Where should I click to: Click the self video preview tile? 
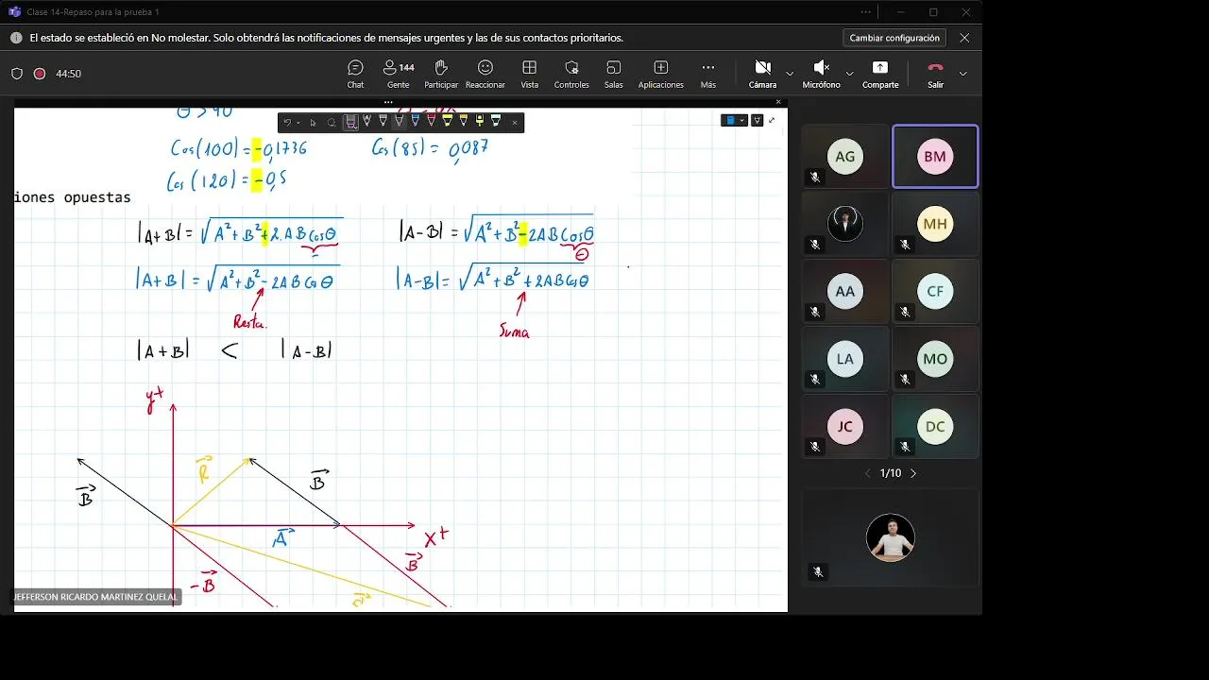pyautogui.click(x=891, y=537)
